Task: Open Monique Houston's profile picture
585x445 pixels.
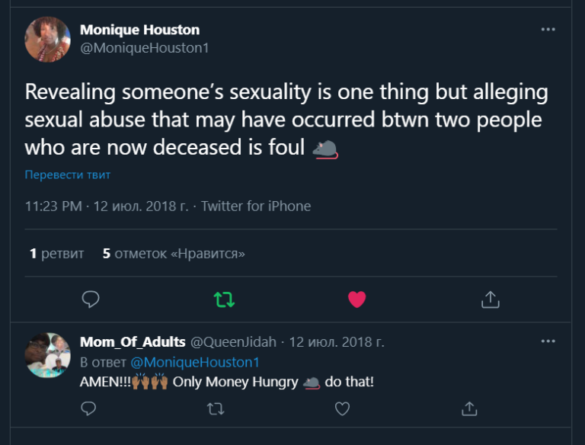Action: 48,39
